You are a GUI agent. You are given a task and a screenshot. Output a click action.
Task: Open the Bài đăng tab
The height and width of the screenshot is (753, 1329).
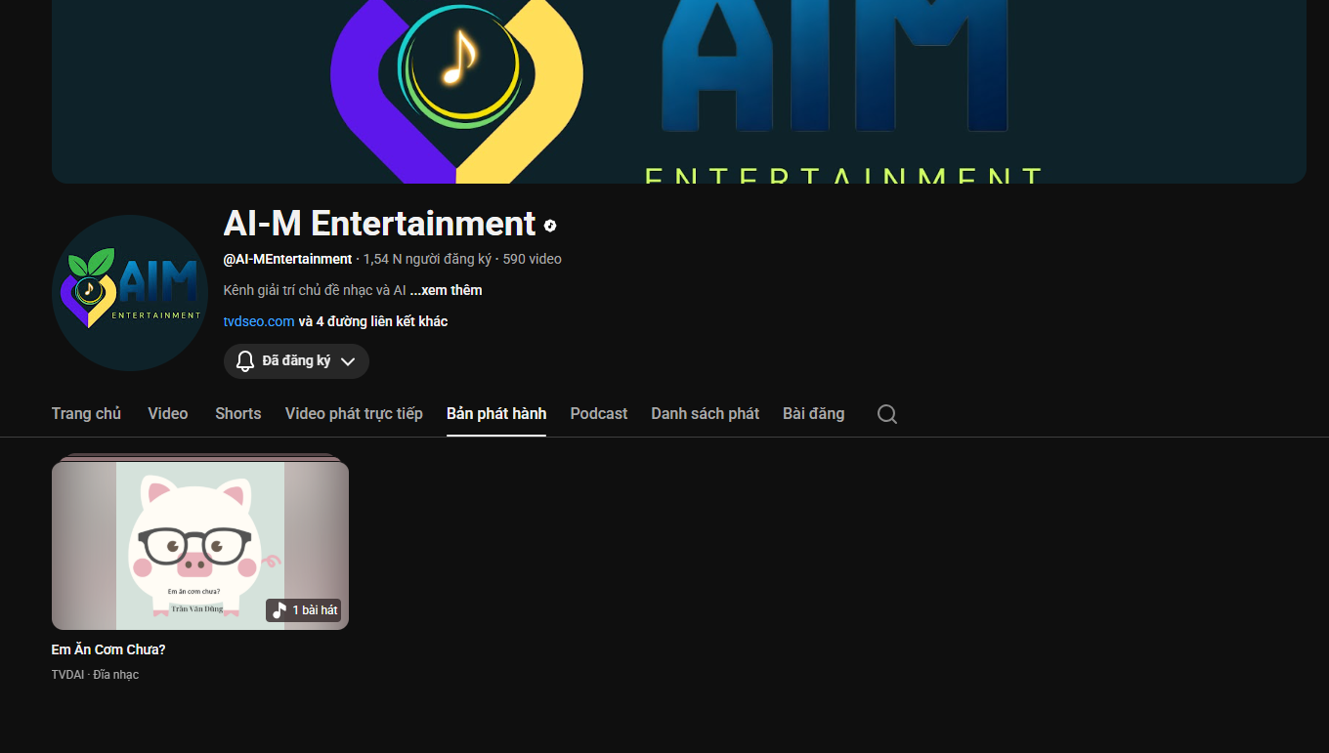tap(813, 414)
